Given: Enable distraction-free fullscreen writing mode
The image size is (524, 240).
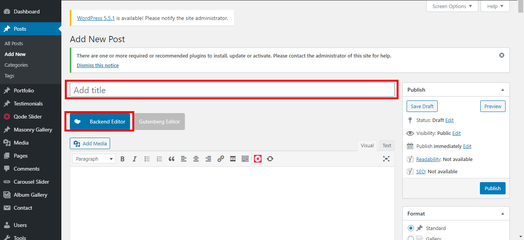Looking at the screenshot, I should pyautogui.click(x=386, y=159).
